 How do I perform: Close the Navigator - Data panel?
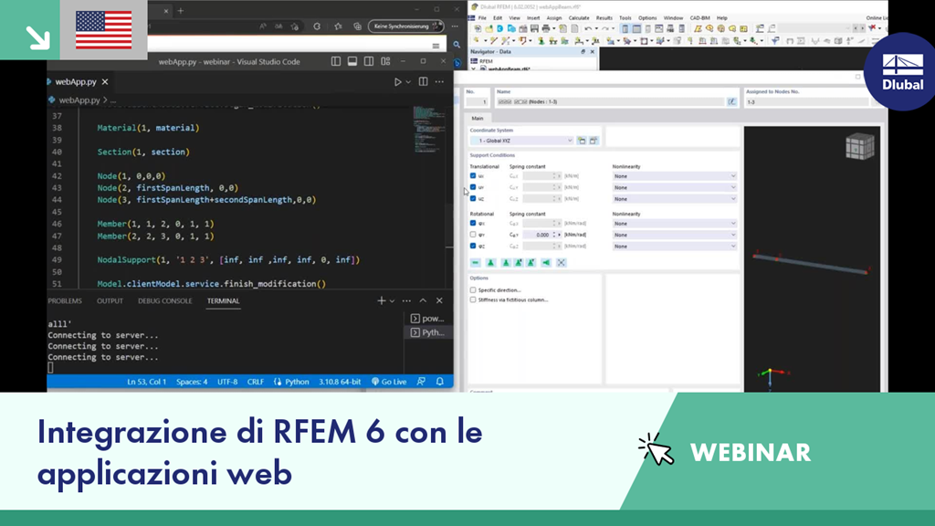point(592,52)
